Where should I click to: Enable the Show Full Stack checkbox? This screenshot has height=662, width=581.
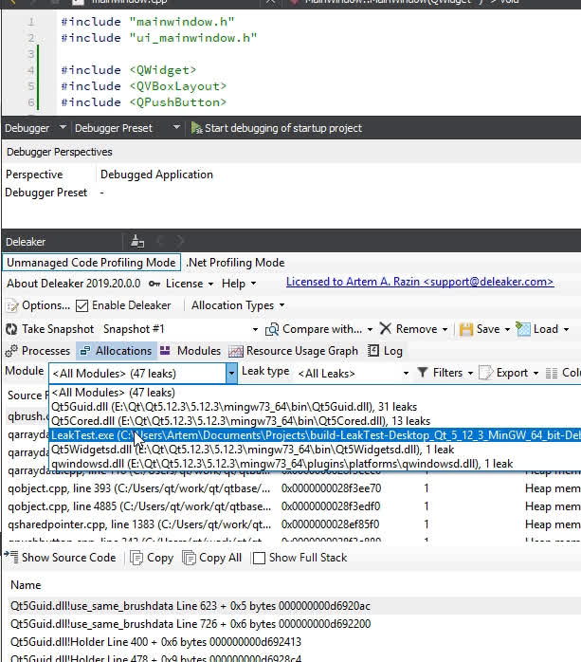(259, 558)
